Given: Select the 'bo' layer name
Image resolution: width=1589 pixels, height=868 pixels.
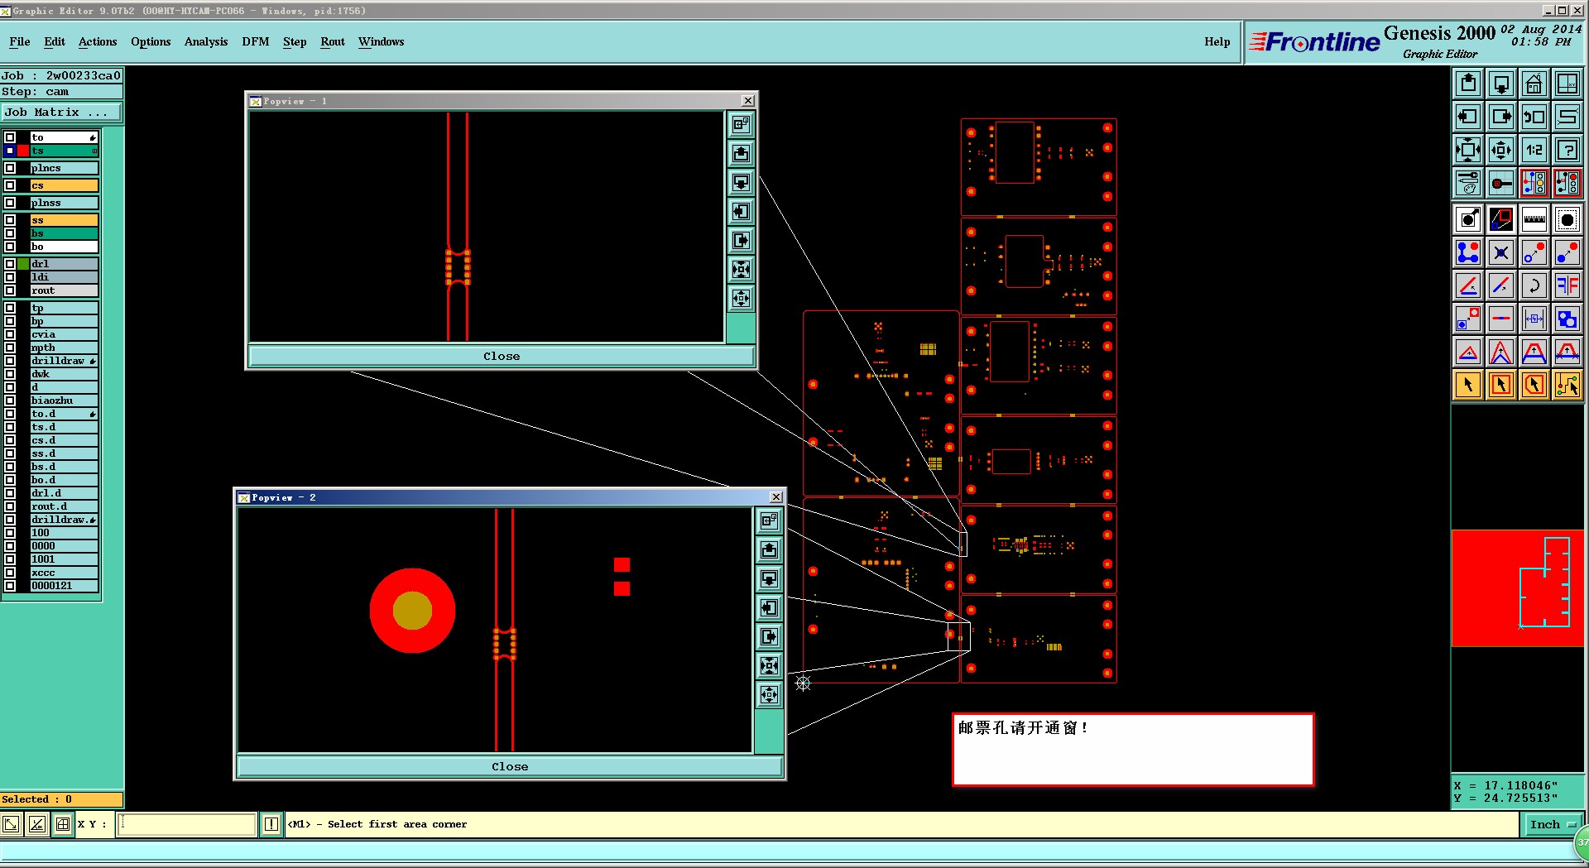Looking at the screenshot, I should [64, 247].
